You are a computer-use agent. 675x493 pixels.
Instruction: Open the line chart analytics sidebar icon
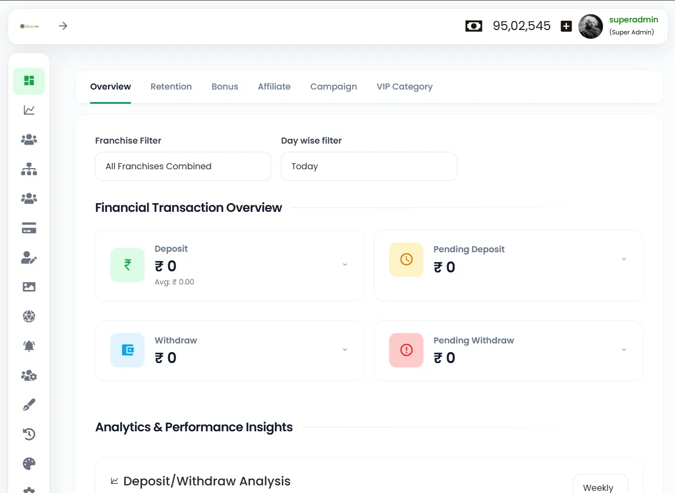tap(29, 110)
